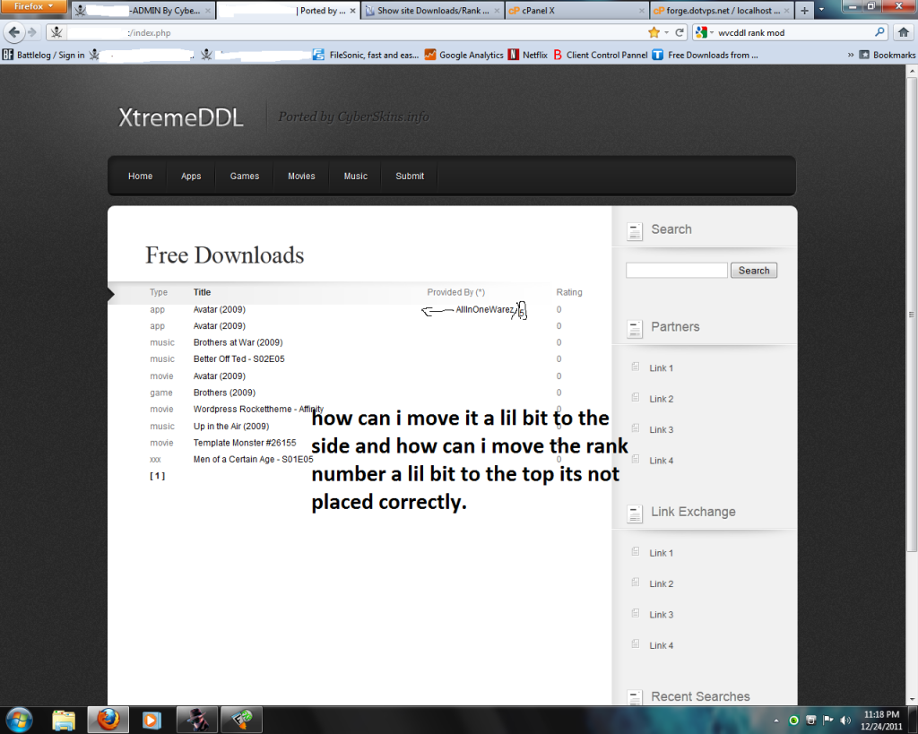Select the Movies navigation menu item
Viewport: 918px width, 734px height.
click(x=301, y=176)
